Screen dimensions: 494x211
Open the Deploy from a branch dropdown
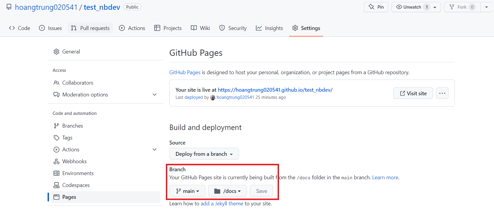(204, 154)
